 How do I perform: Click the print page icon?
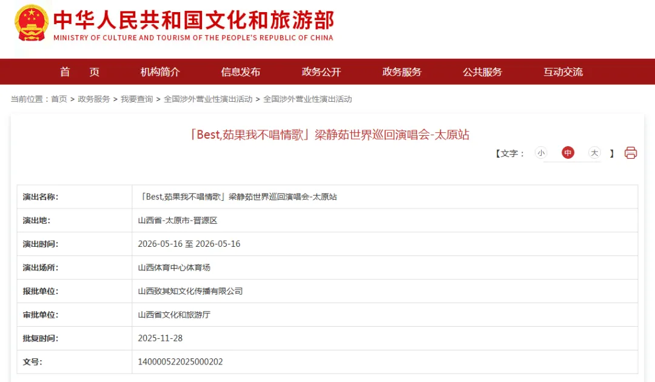click(630, 153)
